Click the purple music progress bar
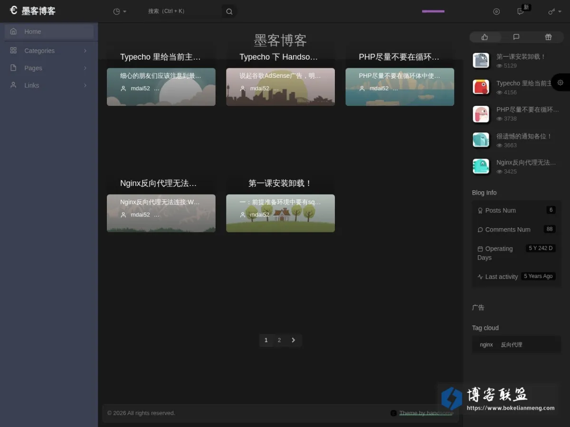 [x=433, y=11]
